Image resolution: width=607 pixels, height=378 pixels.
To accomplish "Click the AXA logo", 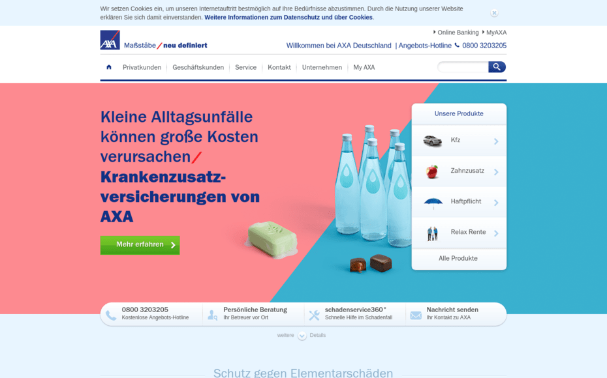I will (x=110, y=40).
